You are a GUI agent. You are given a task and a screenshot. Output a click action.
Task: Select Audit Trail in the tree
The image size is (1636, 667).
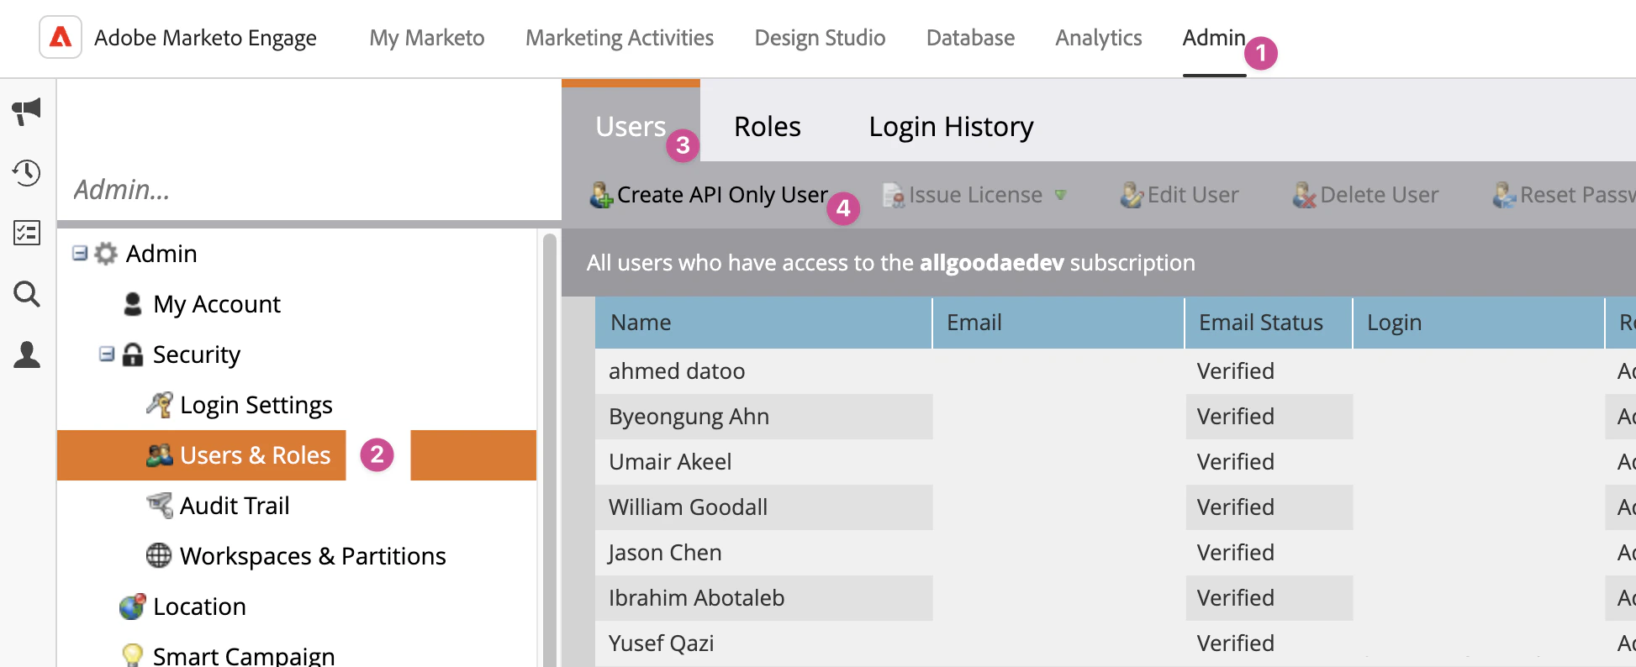tap(235, 506)
